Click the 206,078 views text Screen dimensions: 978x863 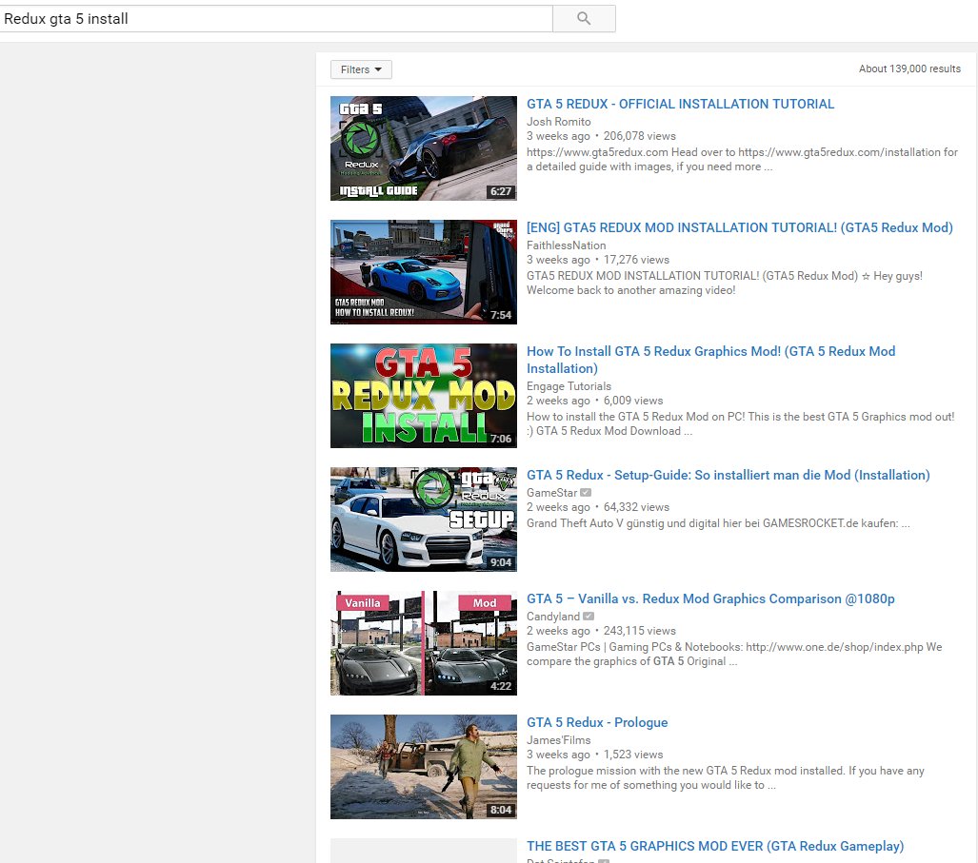tap(639, 136)
